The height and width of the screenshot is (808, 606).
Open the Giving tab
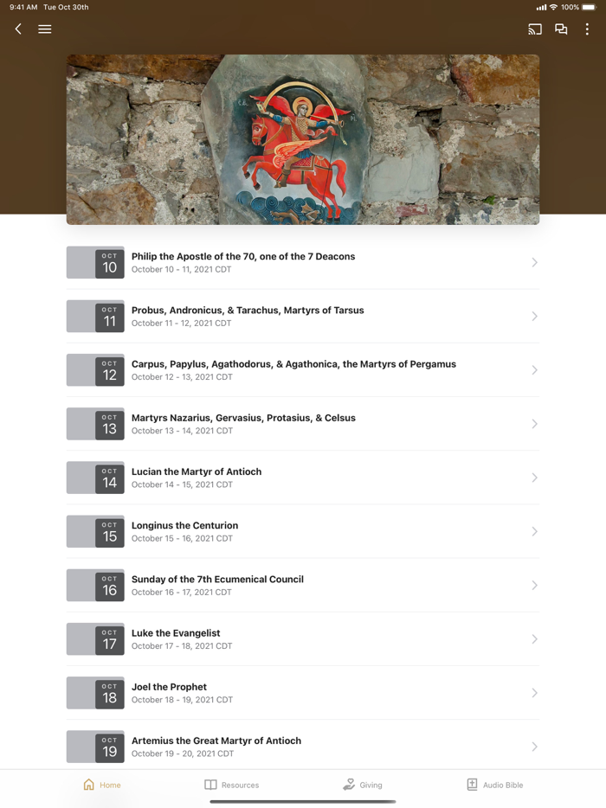pos(363,785)
